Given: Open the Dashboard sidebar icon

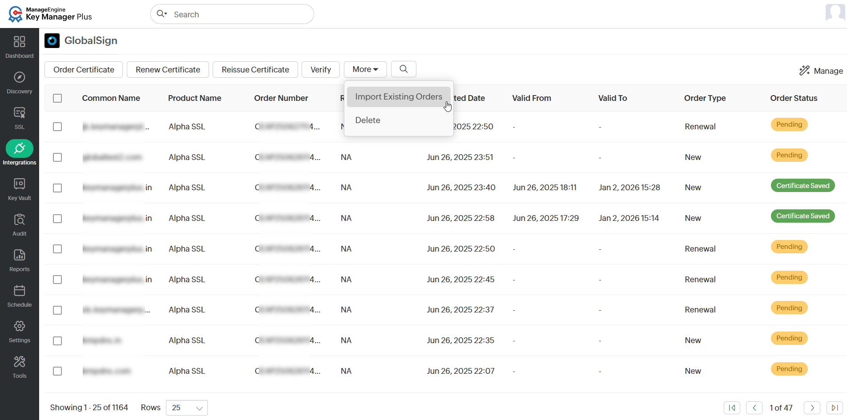Looking at the screenshot, I should click(x=20, y=42).
